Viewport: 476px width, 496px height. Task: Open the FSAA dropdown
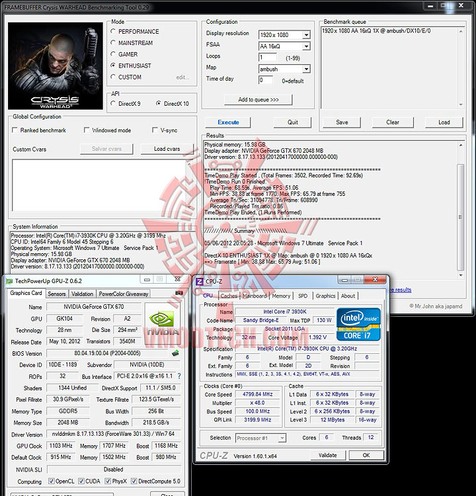click(x=306, y=46)
